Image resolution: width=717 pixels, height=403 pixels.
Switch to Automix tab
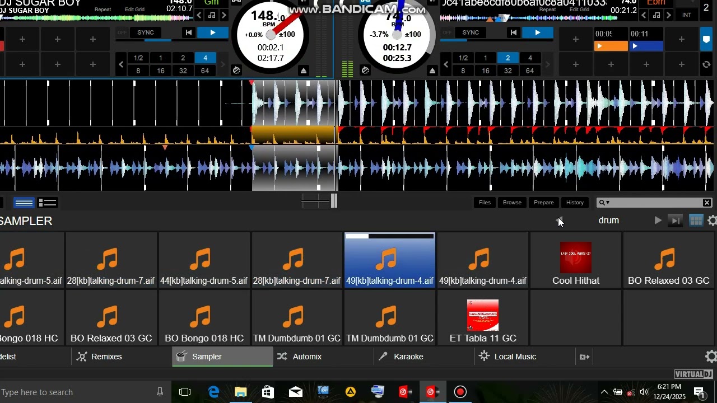(323, 357)
